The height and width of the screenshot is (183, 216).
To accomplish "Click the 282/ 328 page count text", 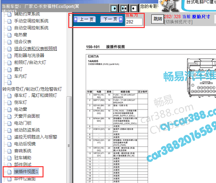I will pos(172,17).
